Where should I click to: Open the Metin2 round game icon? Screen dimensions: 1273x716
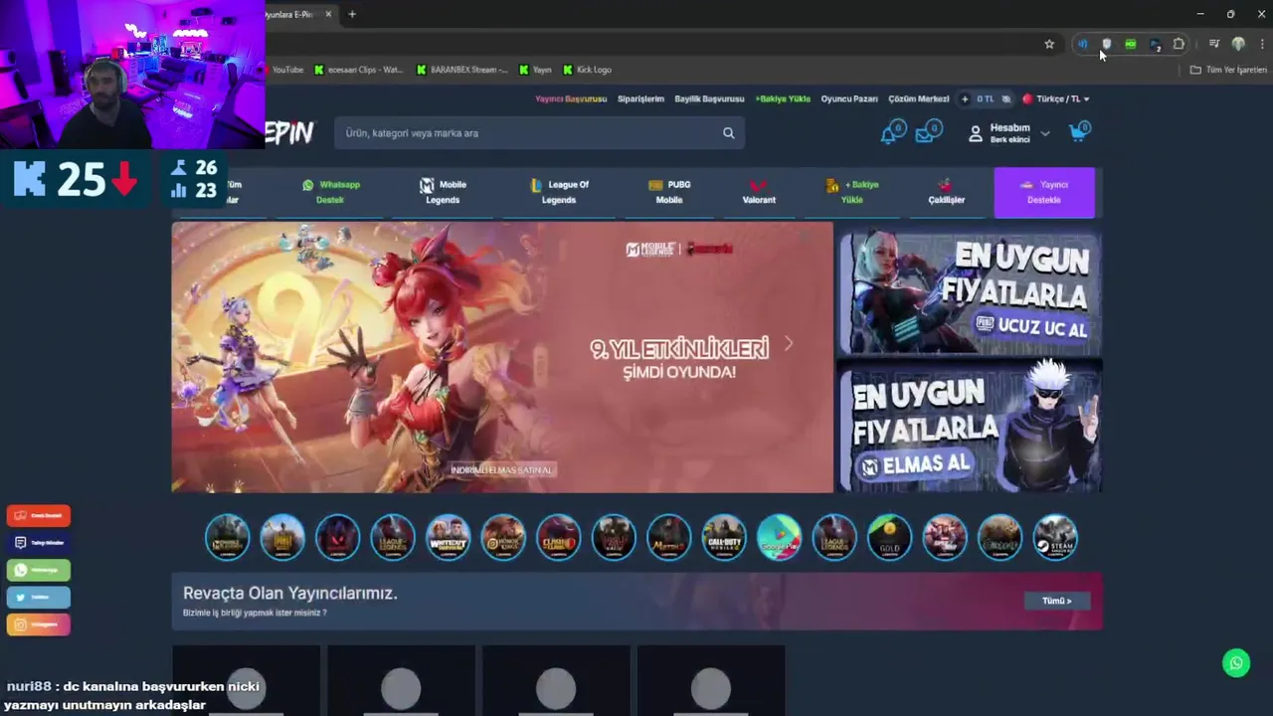pyautogui.click(x=668, y=537)
